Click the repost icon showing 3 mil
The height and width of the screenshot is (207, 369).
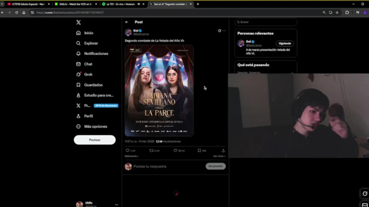click(x=151, y=150)
